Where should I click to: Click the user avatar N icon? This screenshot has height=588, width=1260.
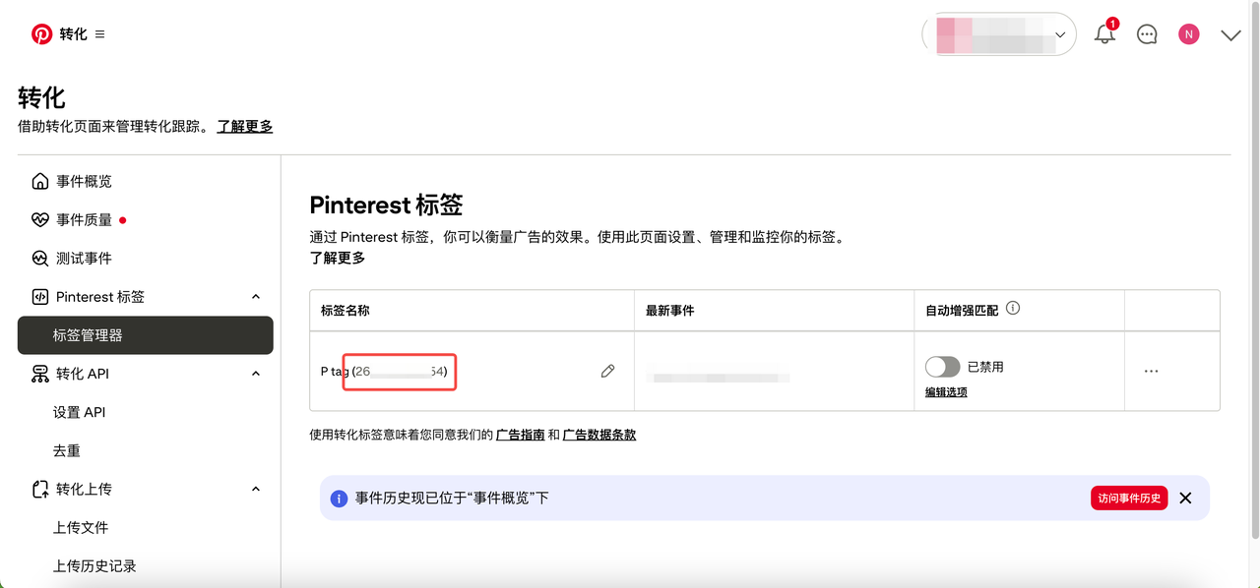[1189, 34]
